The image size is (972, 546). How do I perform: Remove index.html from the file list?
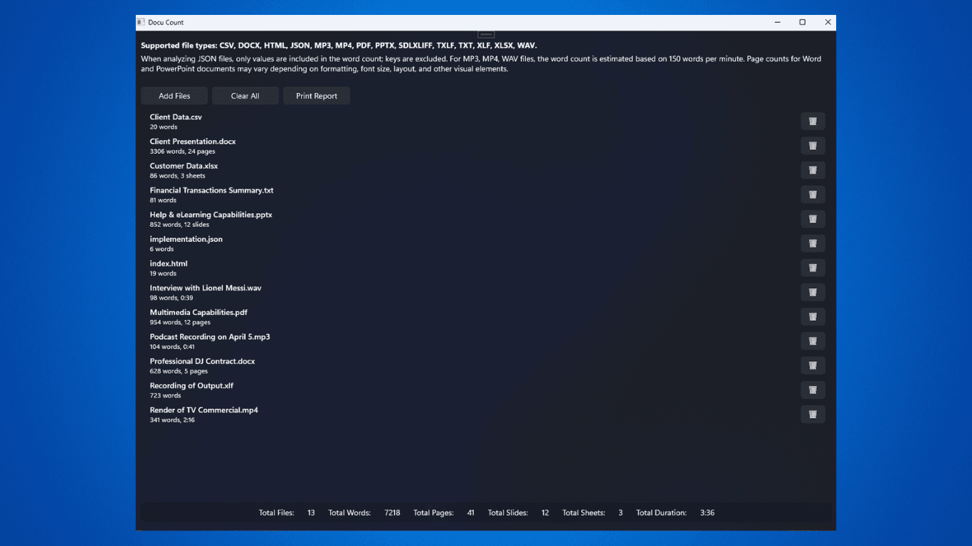813,268
